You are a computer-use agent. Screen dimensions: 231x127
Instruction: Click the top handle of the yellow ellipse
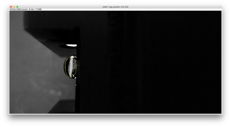[x=71, y=57]
